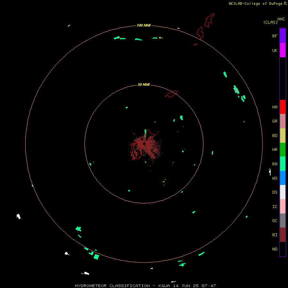The height and width of the screenshot is (288, 288).
Task: Click the BI legend label
Action: point(275,235)
